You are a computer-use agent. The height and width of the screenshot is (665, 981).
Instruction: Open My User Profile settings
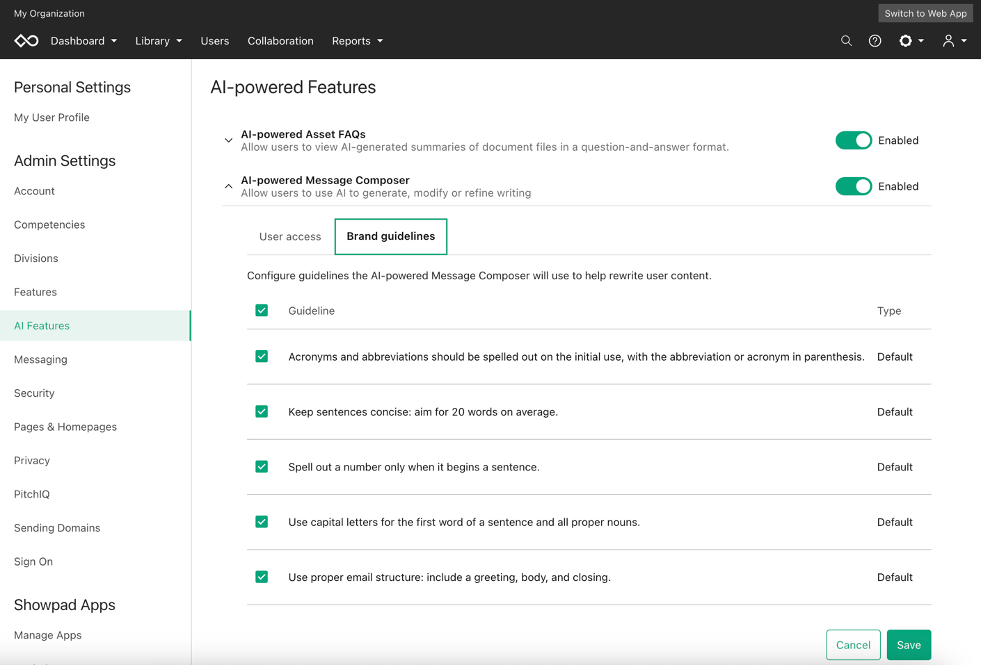(51, 117)
